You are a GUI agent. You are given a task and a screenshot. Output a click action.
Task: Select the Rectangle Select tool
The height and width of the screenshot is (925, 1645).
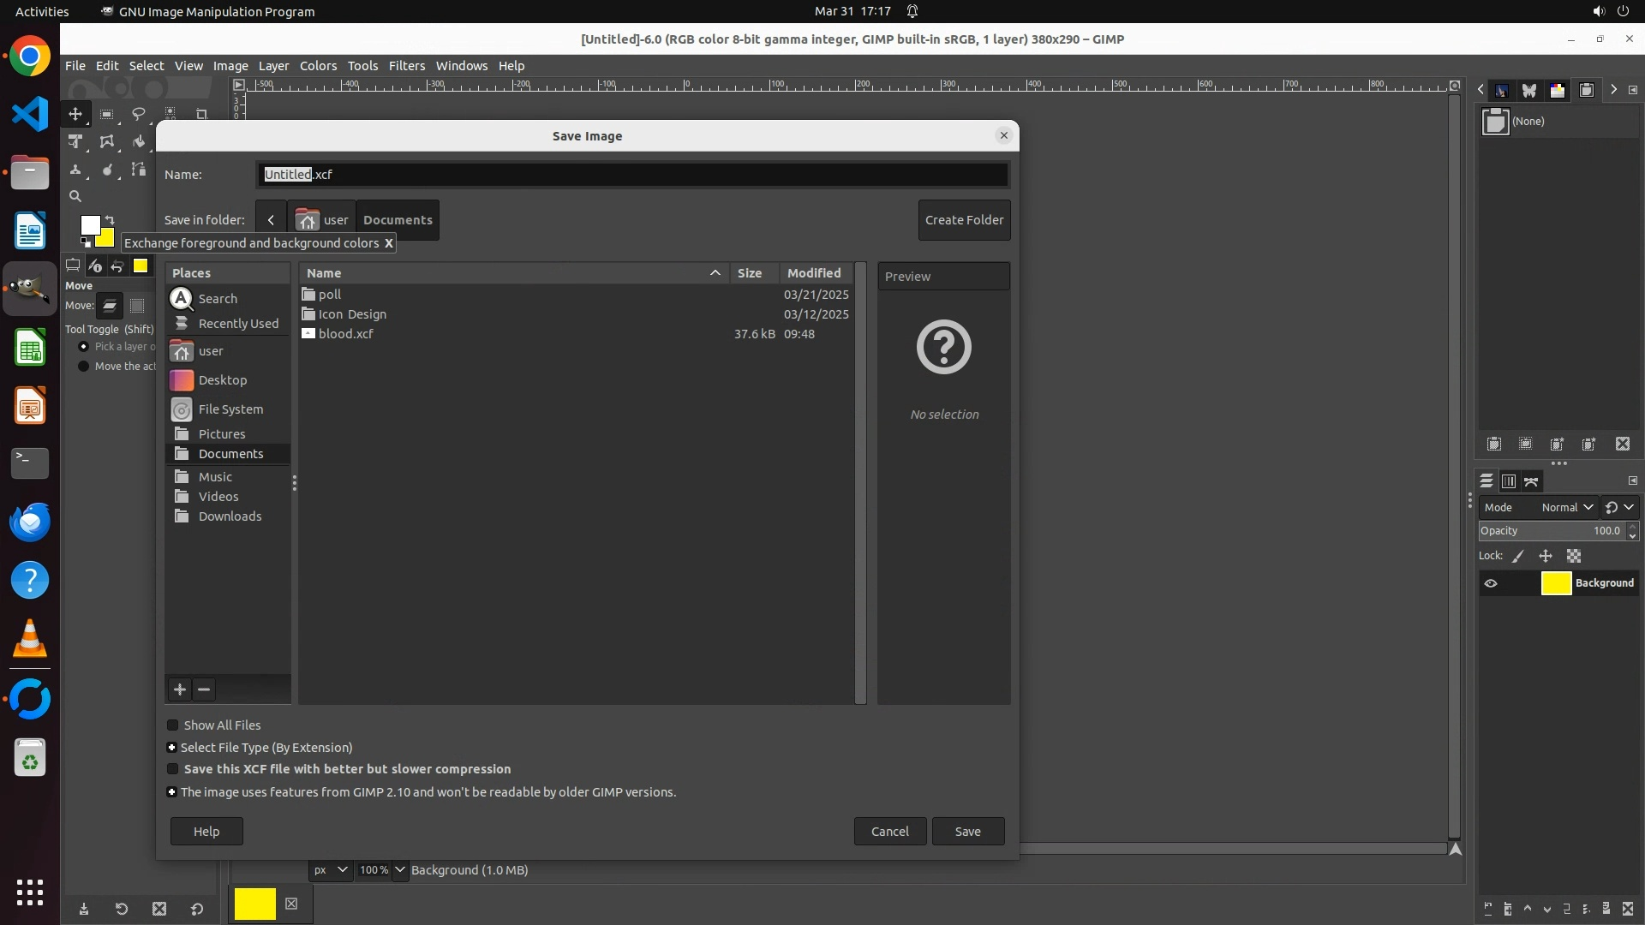106,114
